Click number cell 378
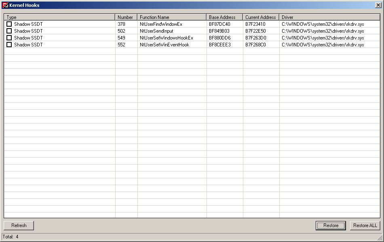The width and height of the screenshot is (384, 242). click(122, 24)
